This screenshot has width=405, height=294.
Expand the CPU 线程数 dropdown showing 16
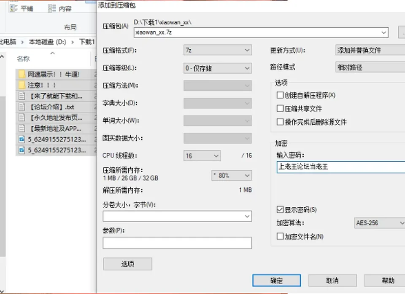click(202, 156)
